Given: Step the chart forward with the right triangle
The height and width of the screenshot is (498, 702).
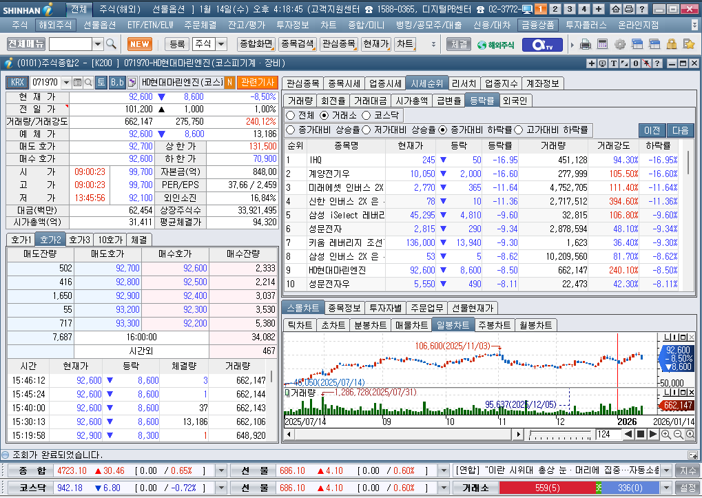Looking at the screenshot, I should tap(653, 434).
